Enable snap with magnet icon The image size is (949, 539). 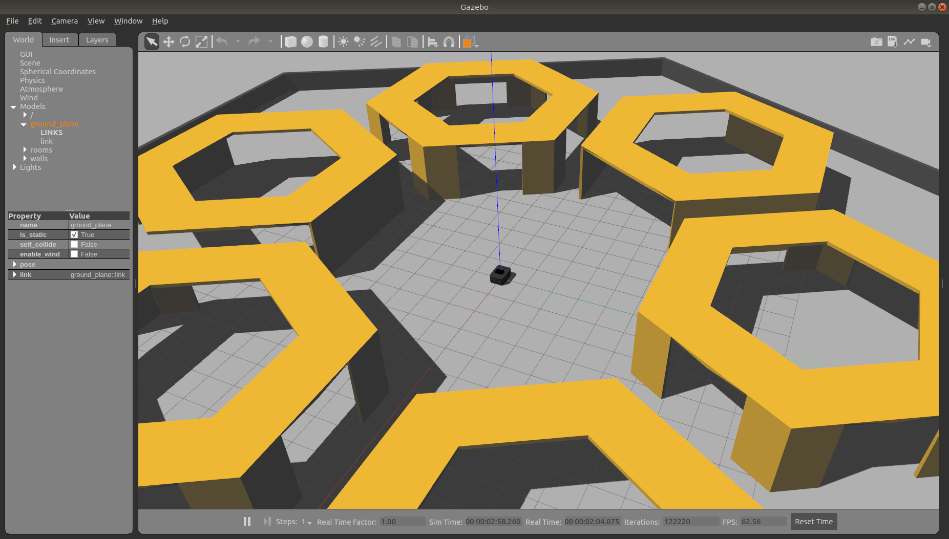click(x=449, y=42)
